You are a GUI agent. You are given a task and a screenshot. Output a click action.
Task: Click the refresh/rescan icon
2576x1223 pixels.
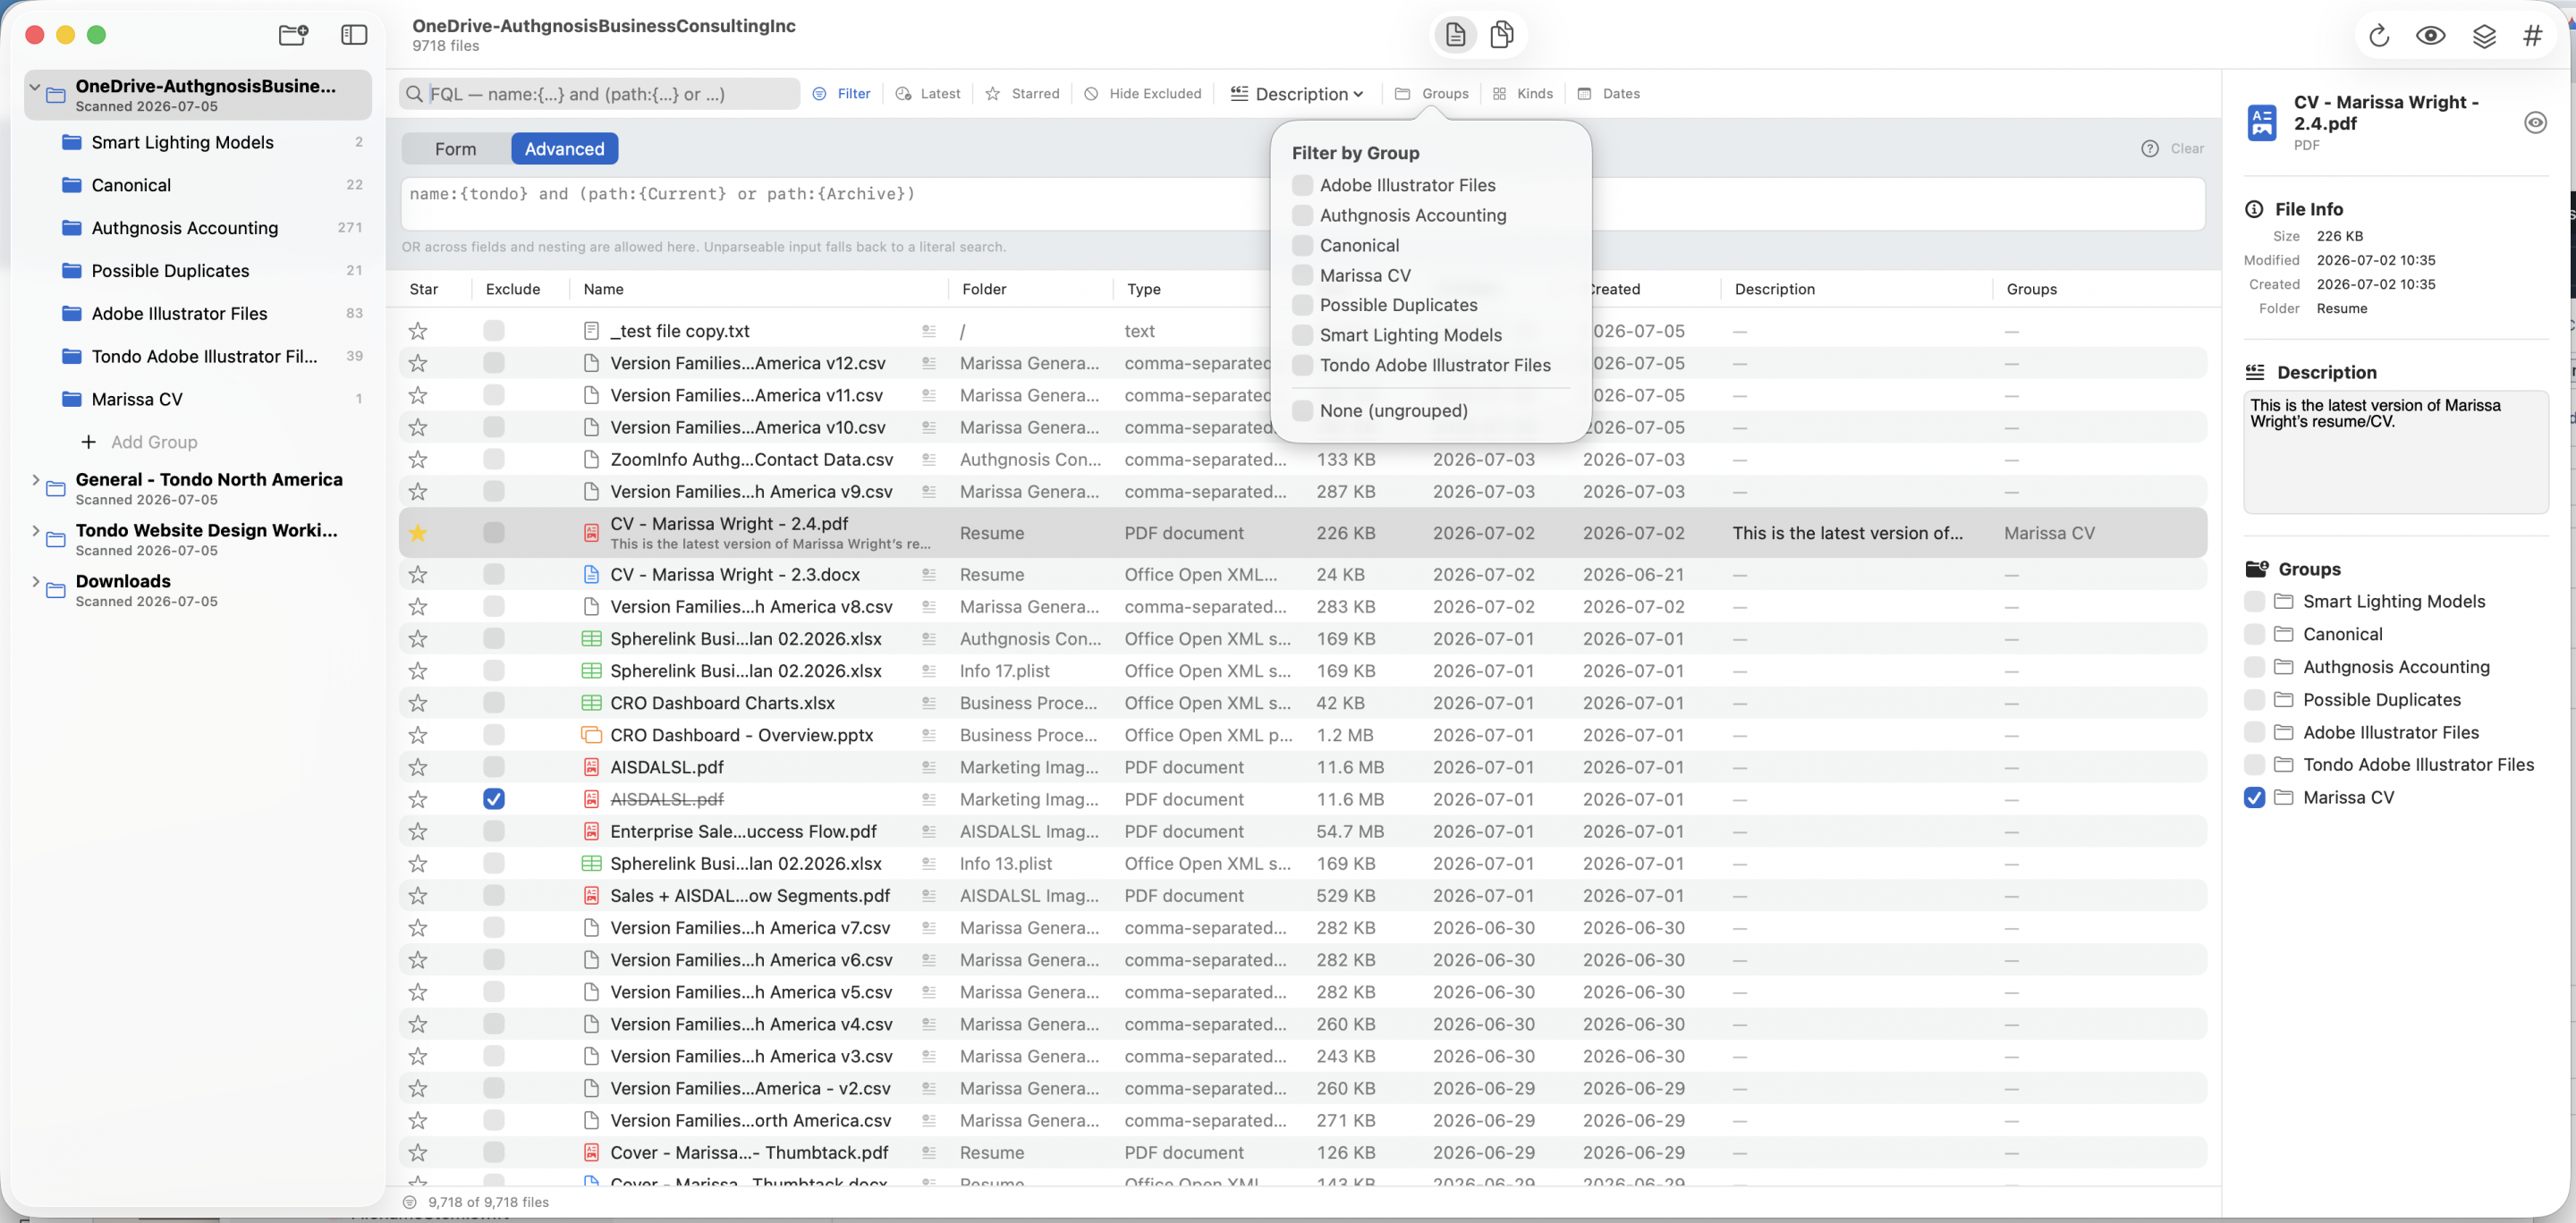(2379, 36)
